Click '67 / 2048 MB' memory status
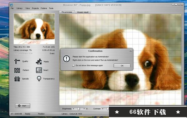Screen dimensions: 187x118 (x=17, y=114)
